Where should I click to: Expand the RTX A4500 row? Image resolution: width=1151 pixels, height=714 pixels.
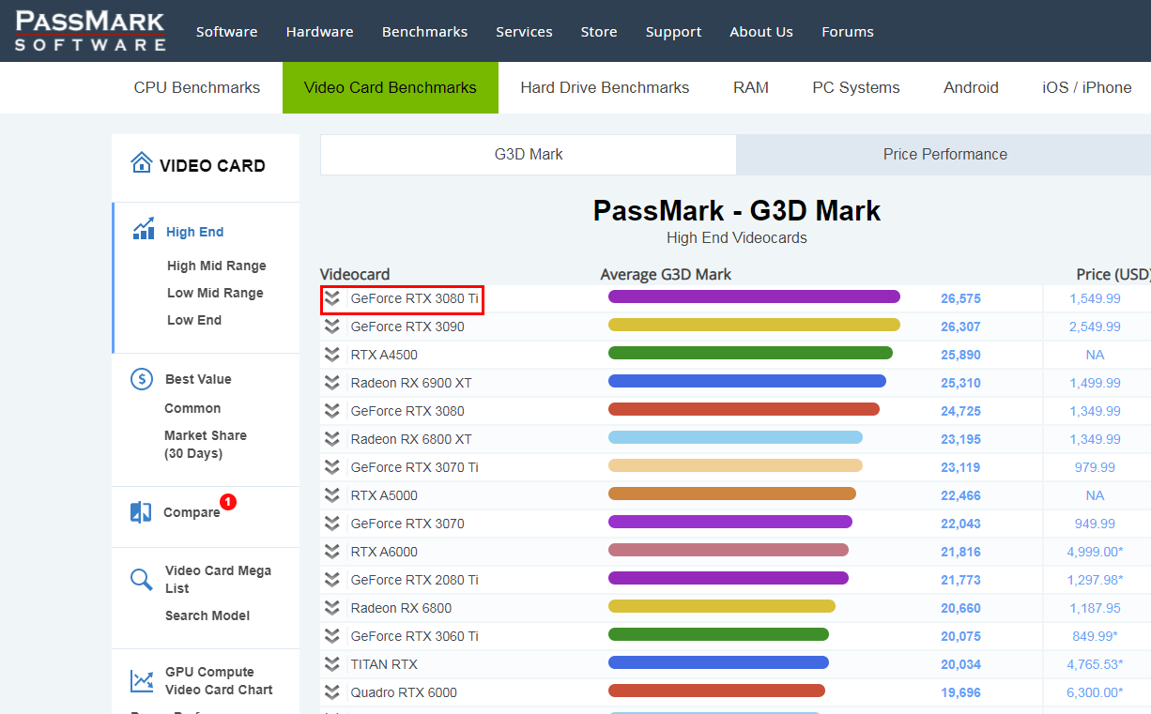click(x=331, y=355)
